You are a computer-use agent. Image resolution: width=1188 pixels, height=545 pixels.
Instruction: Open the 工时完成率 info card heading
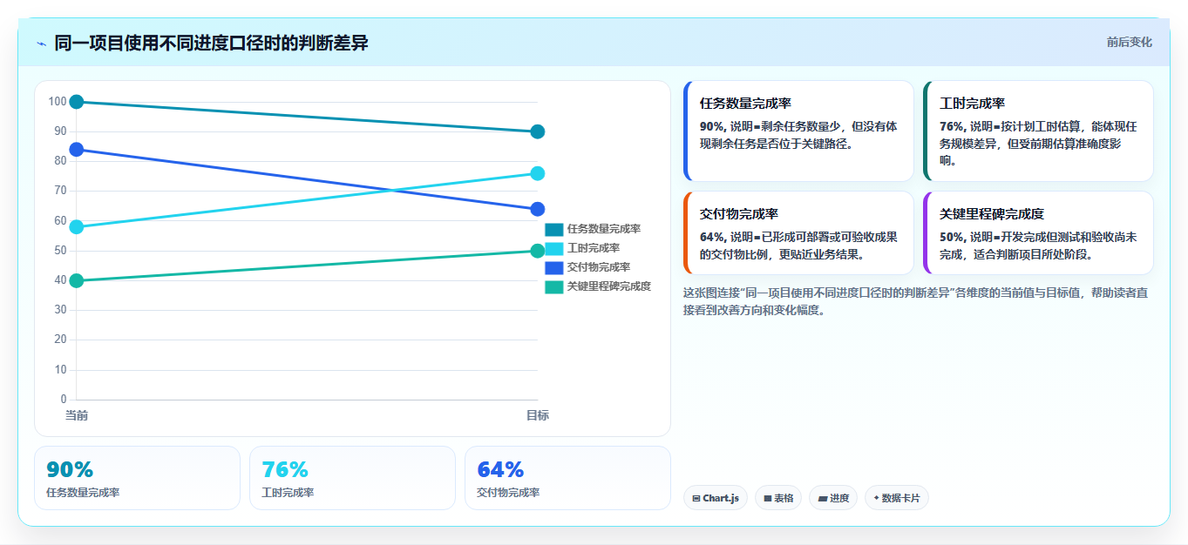pyautogui.click(x=972, y=104)
